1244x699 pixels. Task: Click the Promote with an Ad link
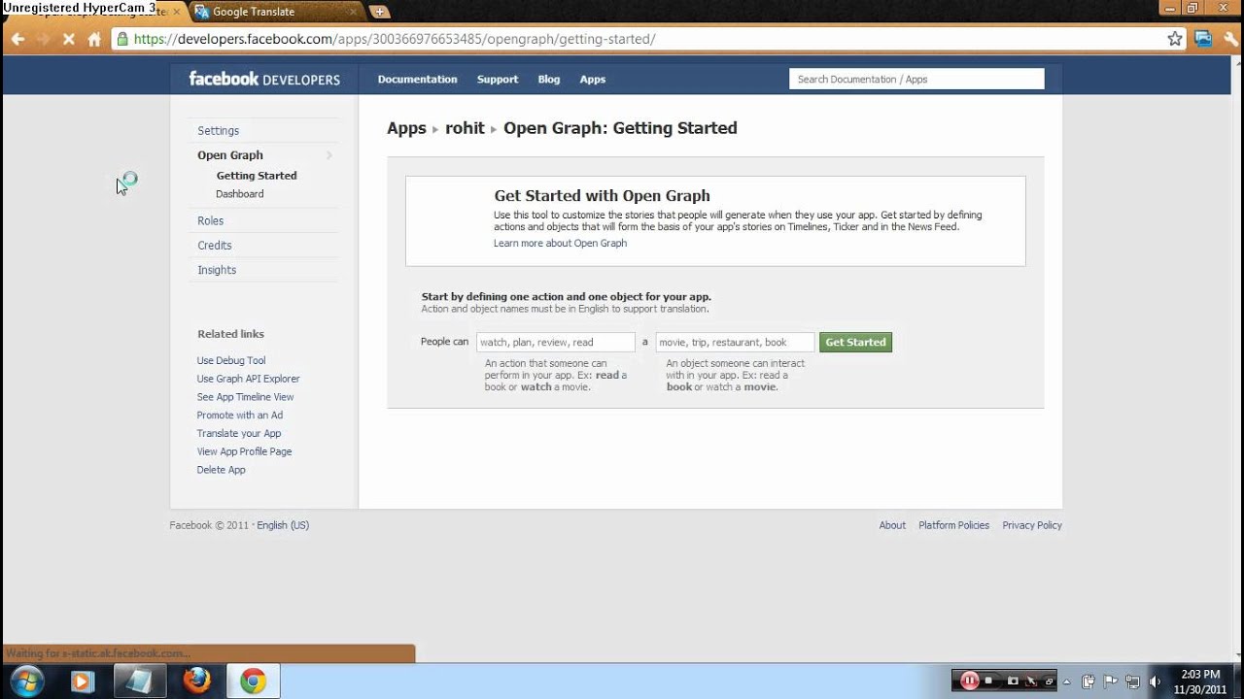click(240, 416)
